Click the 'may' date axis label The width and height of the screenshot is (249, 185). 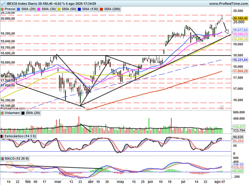click(120, 182)
